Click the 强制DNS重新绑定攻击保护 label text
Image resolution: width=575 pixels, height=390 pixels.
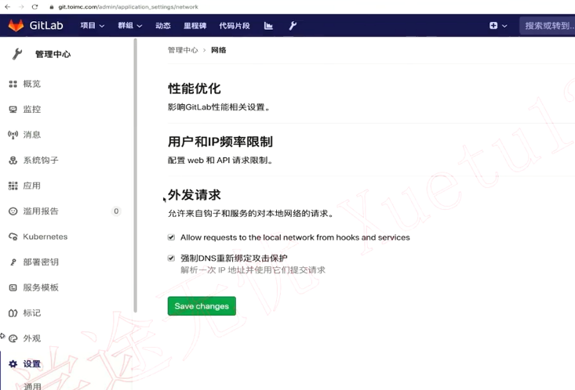[234, 258]
